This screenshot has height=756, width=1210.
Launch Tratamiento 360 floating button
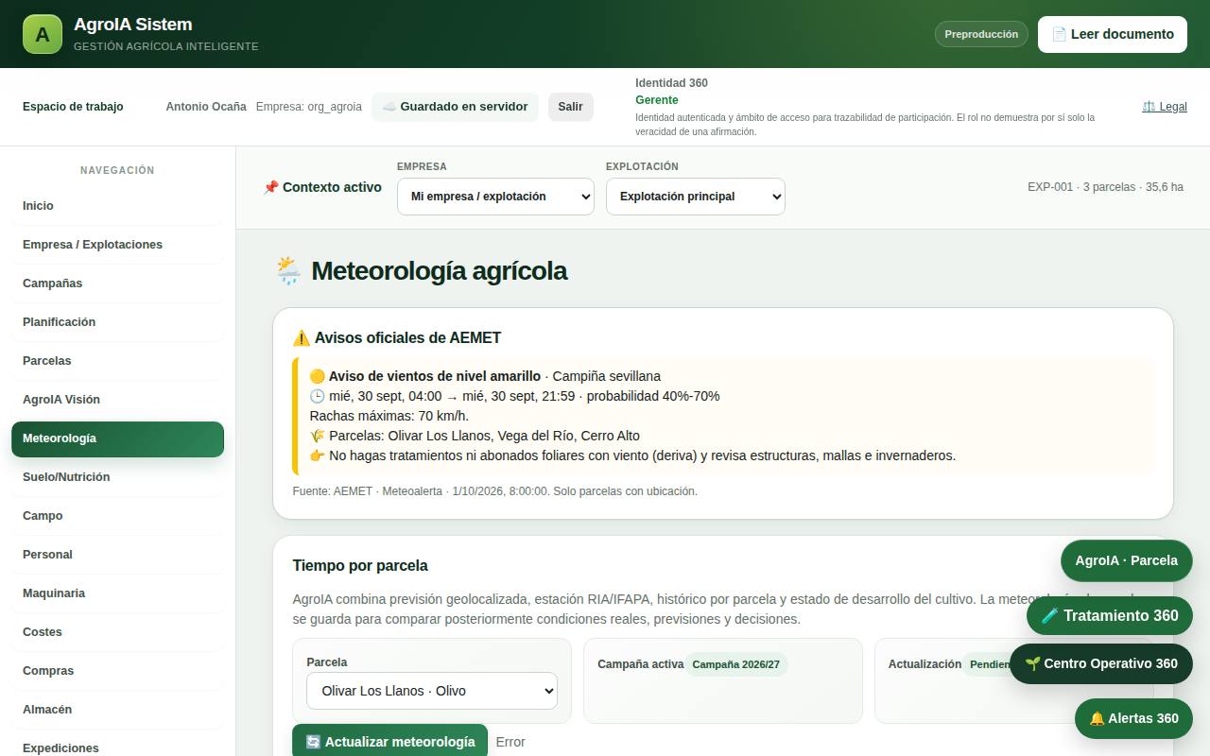coord(1110,616)
